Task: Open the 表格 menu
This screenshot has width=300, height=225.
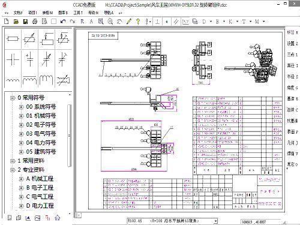Action: click(x=47, y=13)
